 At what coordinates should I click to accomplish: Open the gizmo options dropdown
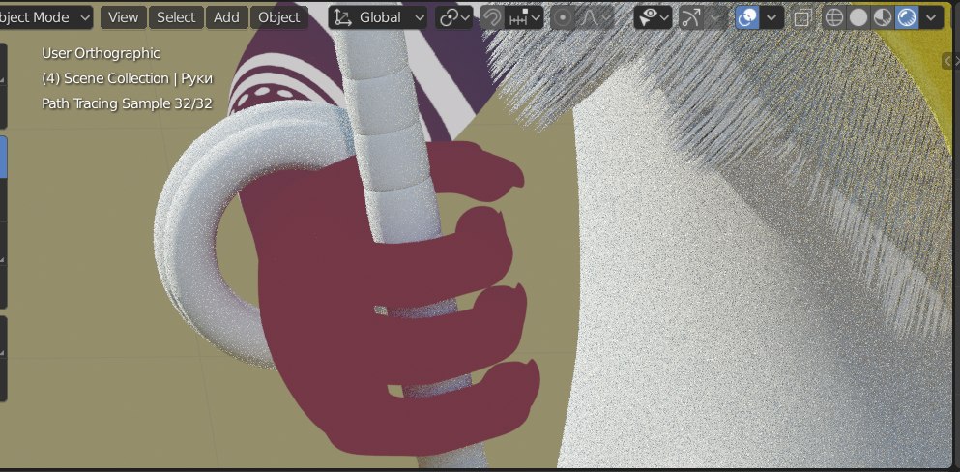715,17
